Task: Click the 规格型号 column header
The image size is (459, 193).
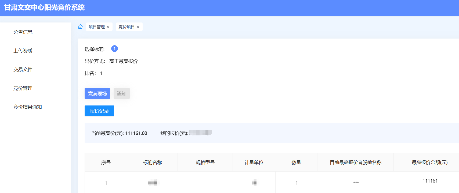Action: pyautogui.click(x=205, y=162)
